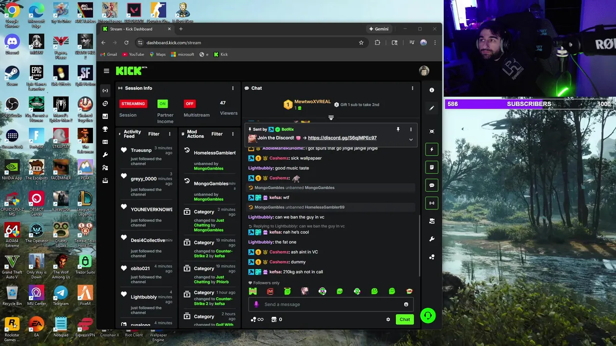Open the OBS Studio desktop shortcut

pyautogui.click(x=12, y=107)
